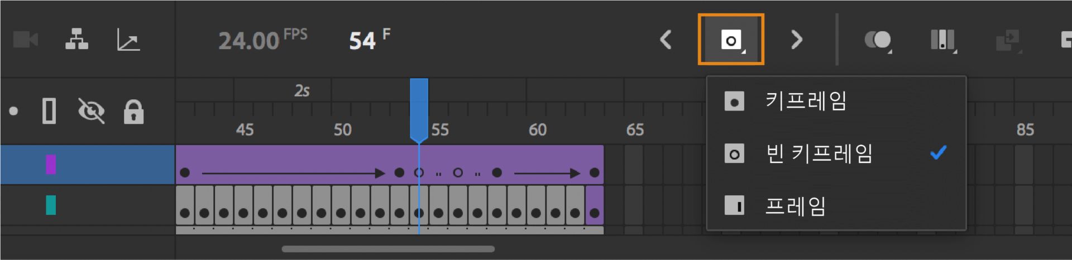Click the purple layer color swatch

tap(51, 165)
